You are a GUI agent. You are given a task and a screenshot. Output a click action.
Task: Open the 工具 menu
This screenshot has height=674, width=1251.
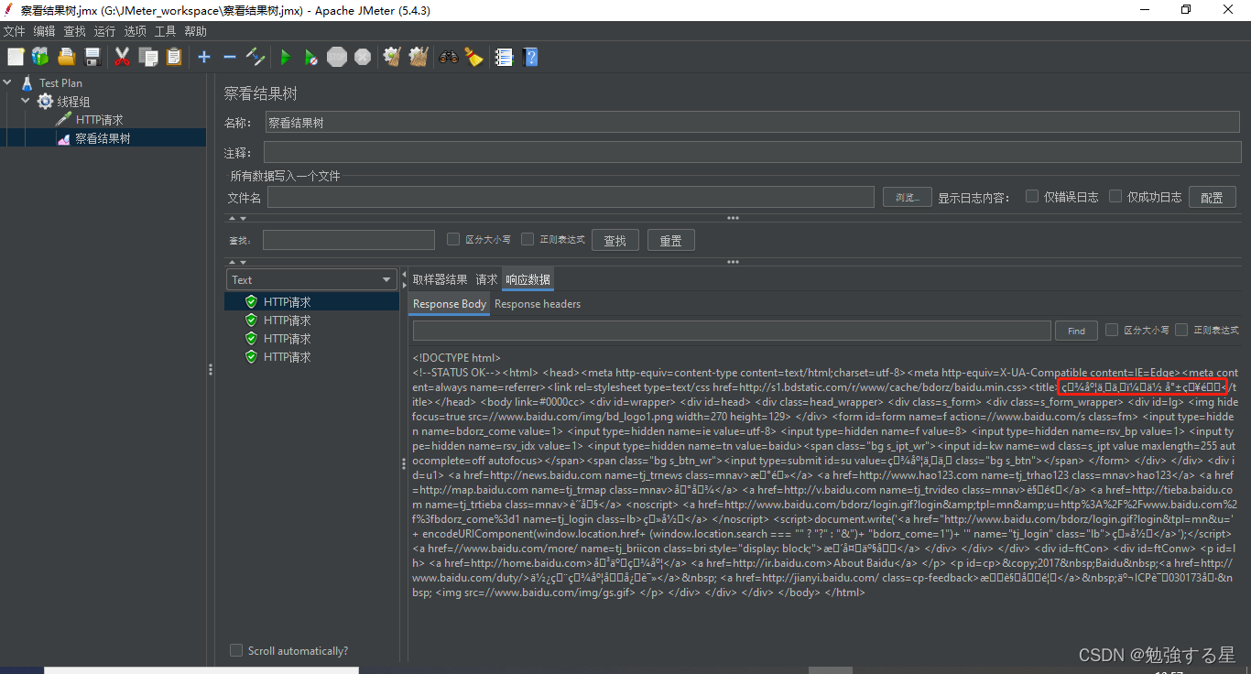165,31
